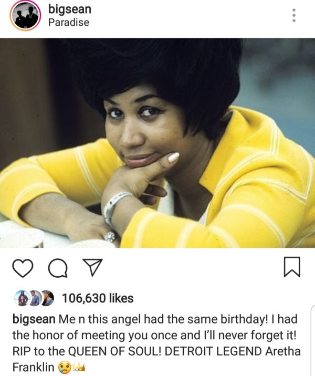Open second liker's avatar beside likes
The height and width of the screenshot is (376, 315).
35,298
